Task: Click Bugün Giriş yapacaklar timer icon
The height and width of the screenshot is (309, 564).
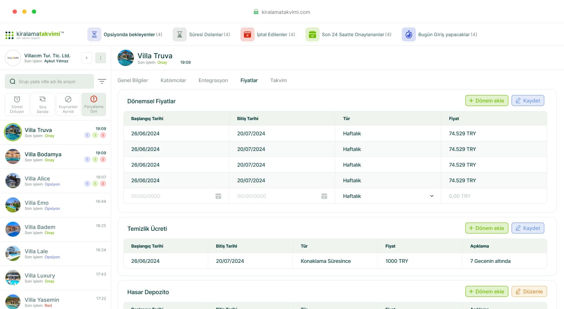Action: [x=409, y=34]
